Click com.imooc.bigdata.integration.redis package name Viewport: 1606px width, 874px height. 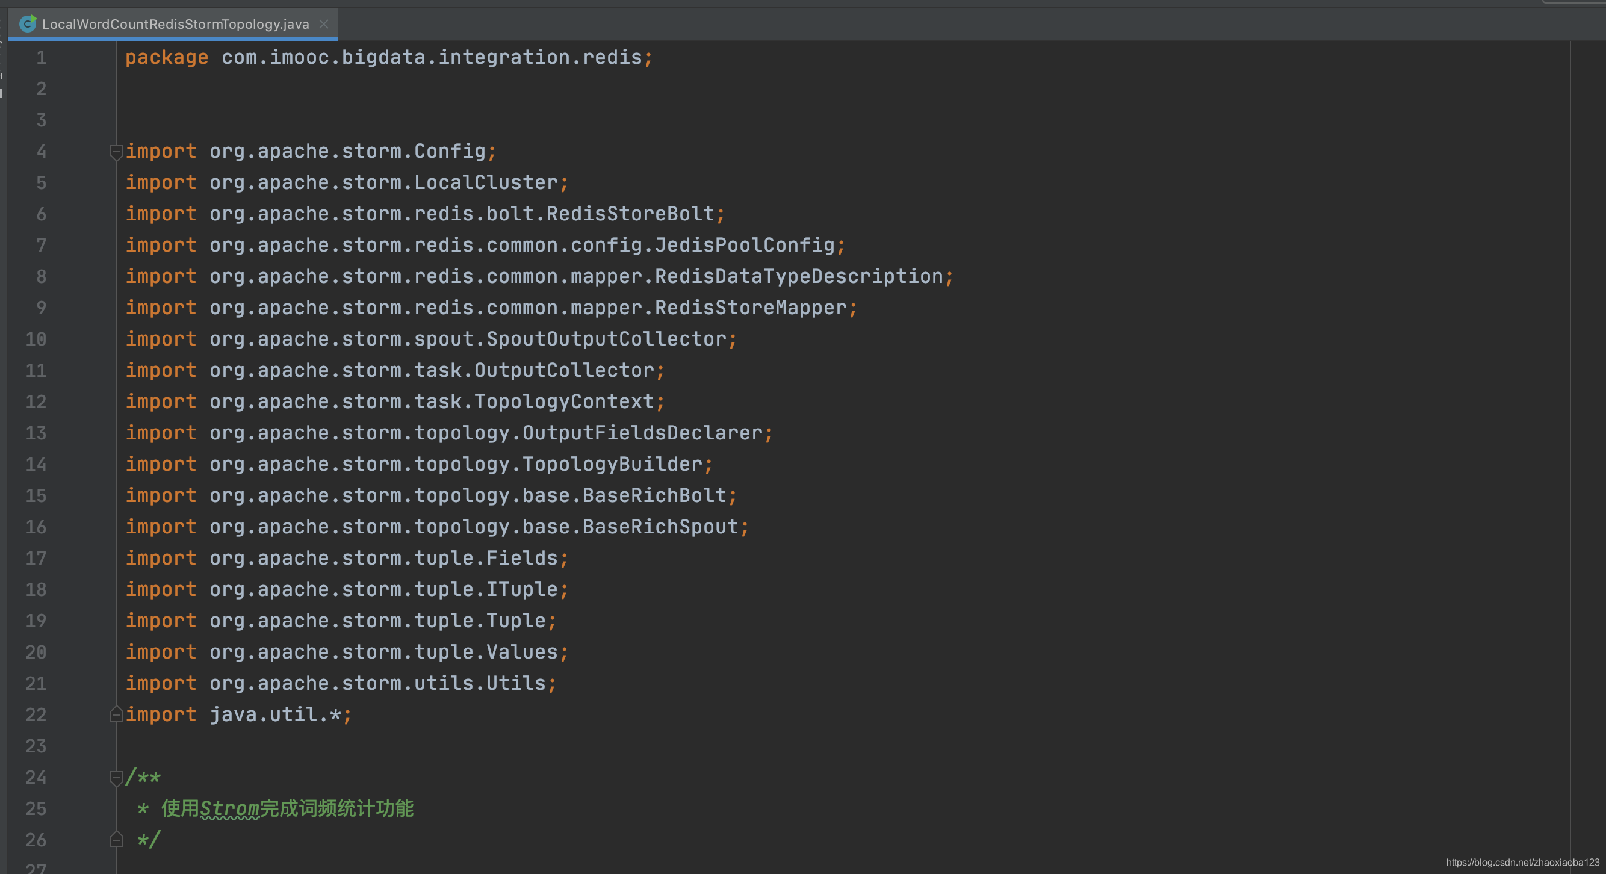click(x=432, y=58)
